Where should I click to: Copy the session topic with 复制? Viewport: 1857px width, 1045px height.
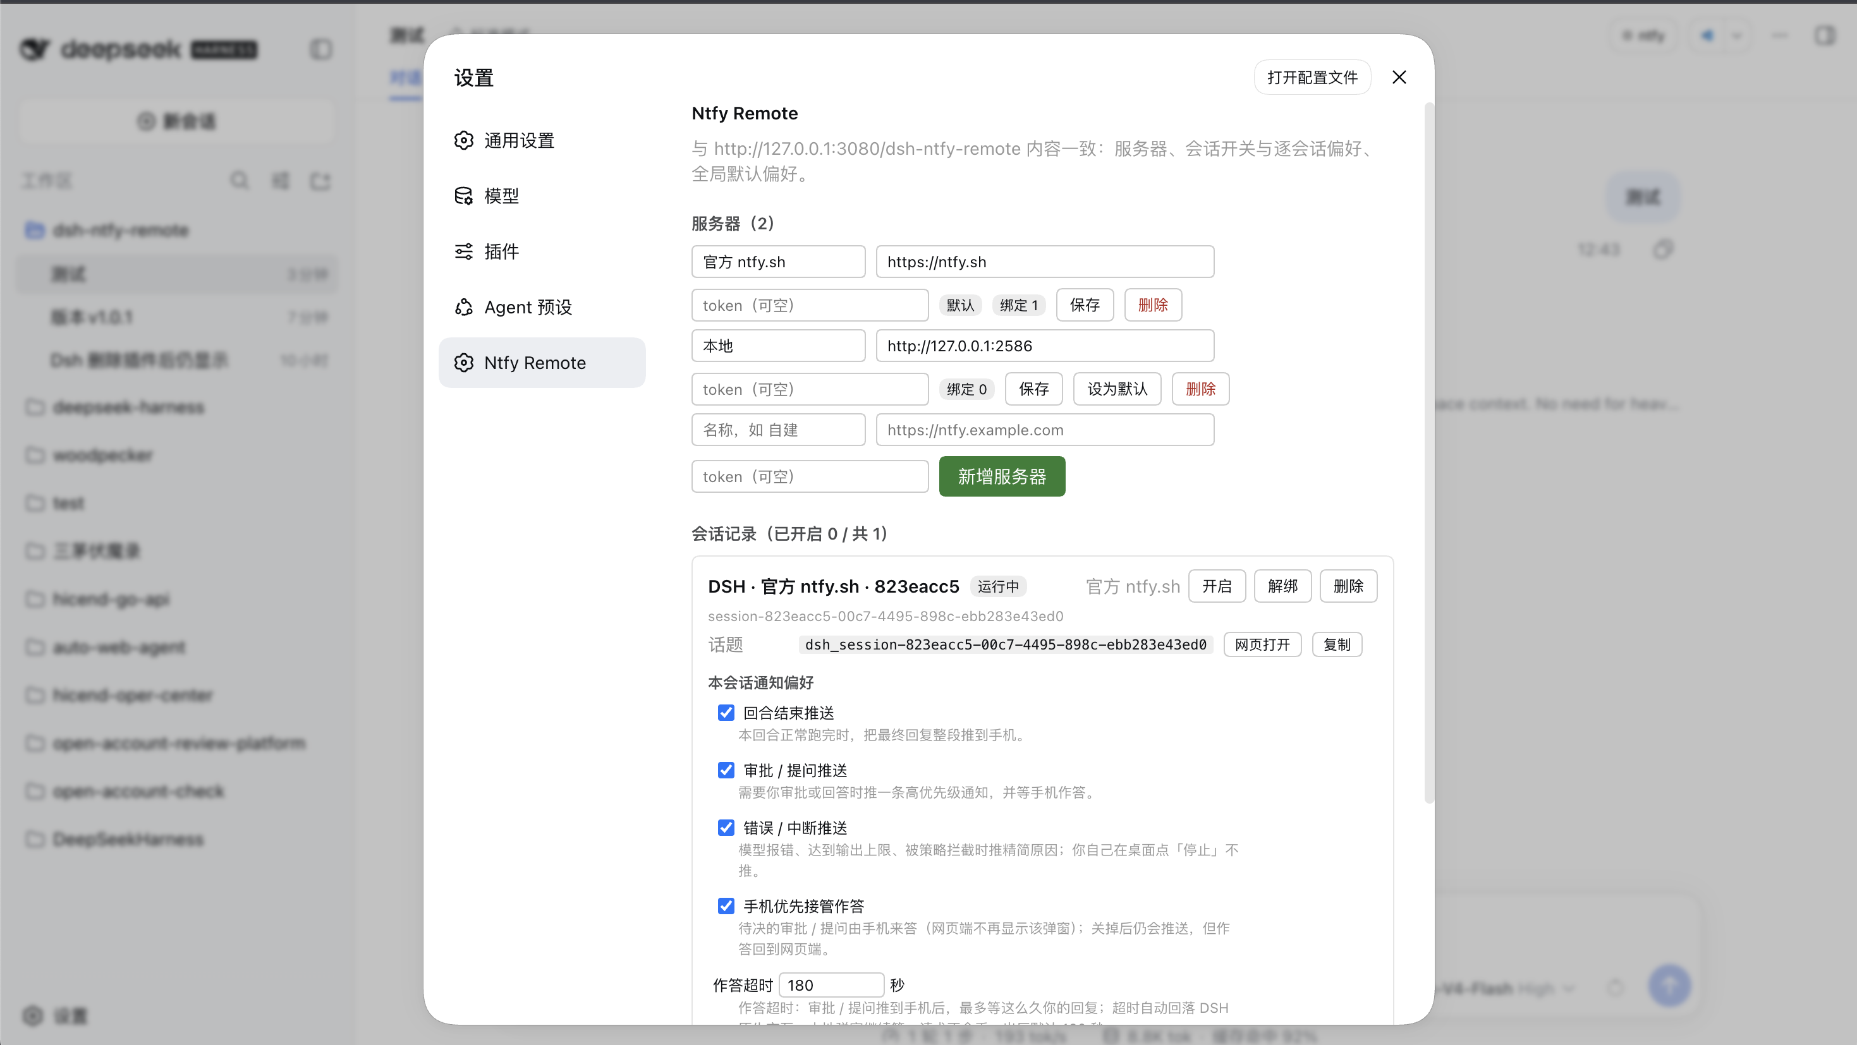(x=1337, y=644)
